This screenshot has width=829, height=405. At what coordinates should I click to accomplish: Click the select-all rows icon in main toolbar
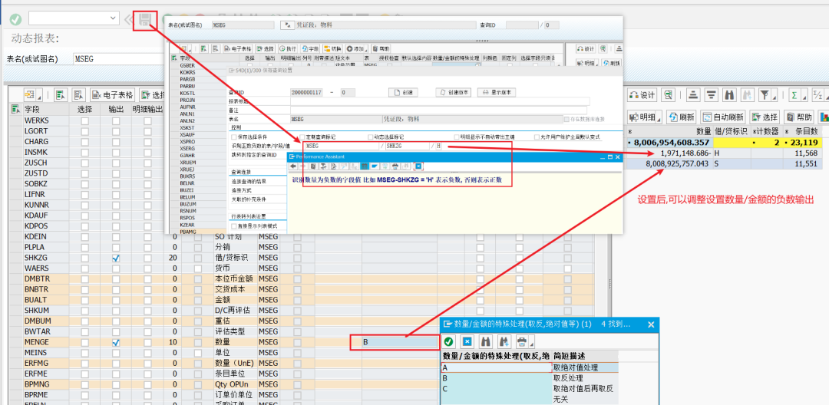pyautogui.click(x=61, y=95)
